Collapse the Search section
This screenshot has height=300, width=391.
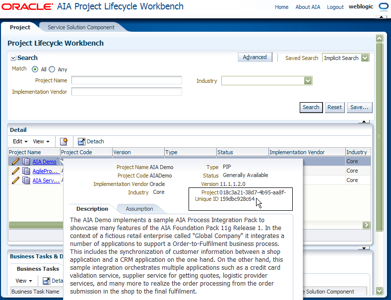coord(13,58)
